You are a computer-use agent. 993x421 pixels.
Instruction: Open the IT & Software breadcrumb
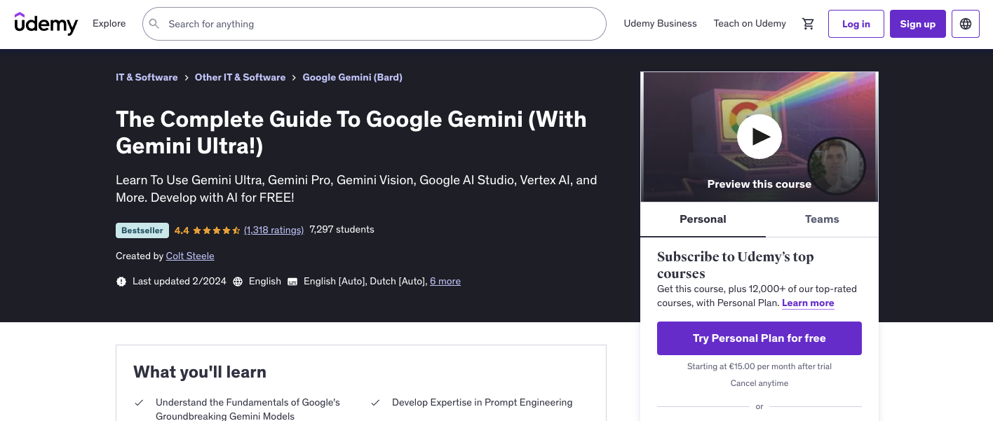[x=147, y=77]
